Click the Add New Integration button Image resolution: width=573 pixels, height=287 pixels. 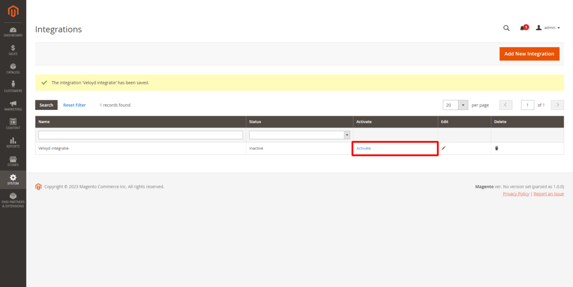pyautogui.click(x=529, y=54)
